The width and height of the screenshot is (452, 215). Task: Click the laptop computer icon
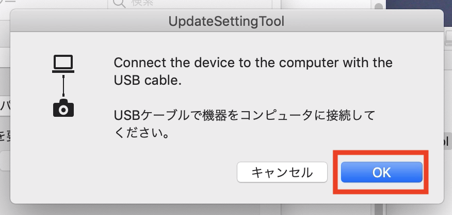coord(63,65)
